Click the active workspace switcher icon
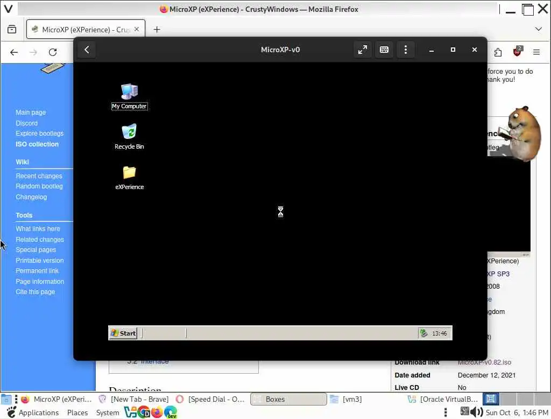This screenshot has width=551, height=419. [x=491, y=399]
